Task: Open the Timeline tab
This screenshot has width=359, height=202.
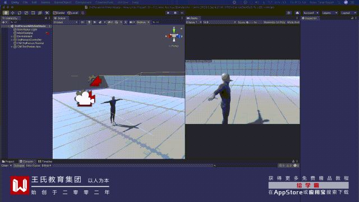Action: 45,162
